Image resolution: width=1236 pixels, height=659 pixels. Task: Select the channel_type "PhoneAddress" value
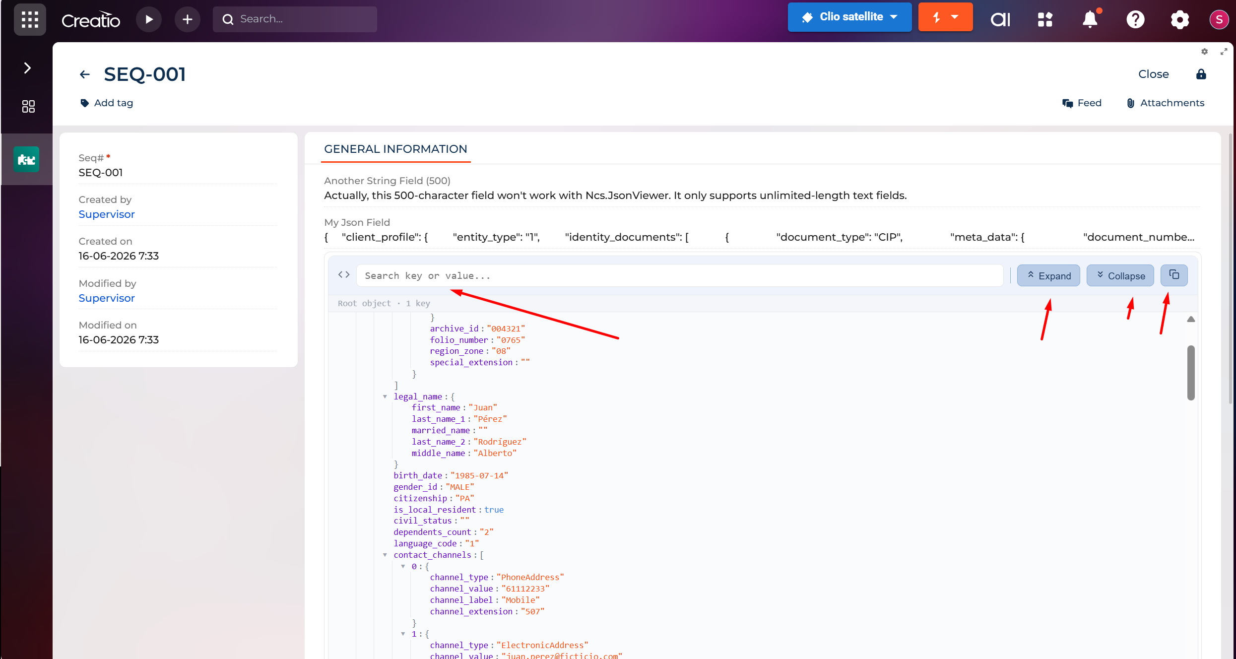point(530,577)
